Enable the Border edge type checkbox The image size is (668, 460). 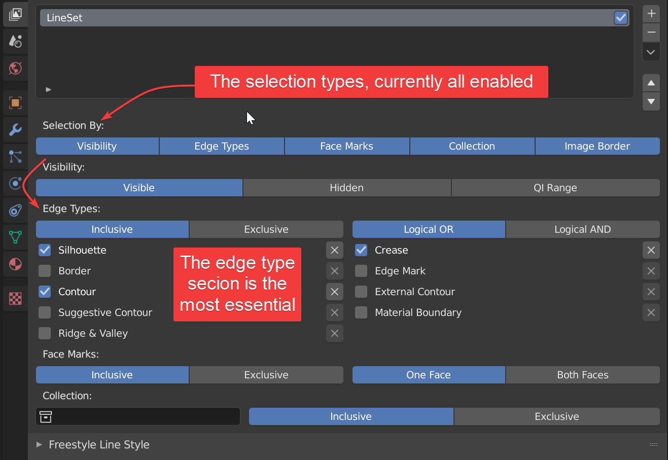pos(44,271)
